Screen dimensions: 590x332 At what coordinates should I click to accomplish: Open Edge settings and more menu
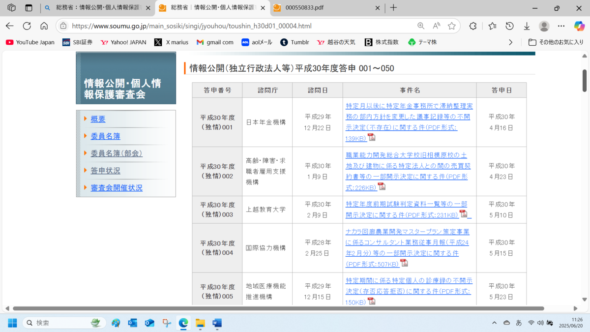(x=561, y=26)
